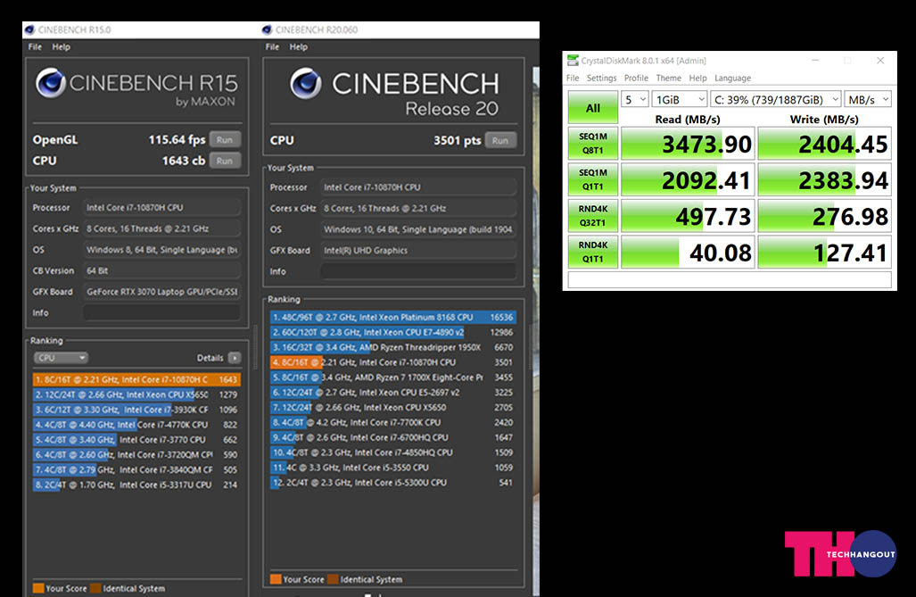Screen dimensions: 916x597
Task: Select the Xeon E7-4890 v2 ranking row in R20
Action: coord(393,332)
